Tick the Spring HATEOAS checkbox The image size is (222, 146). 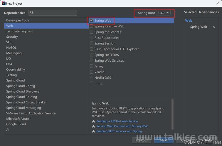pyautogui.click(x=91, y=55)
